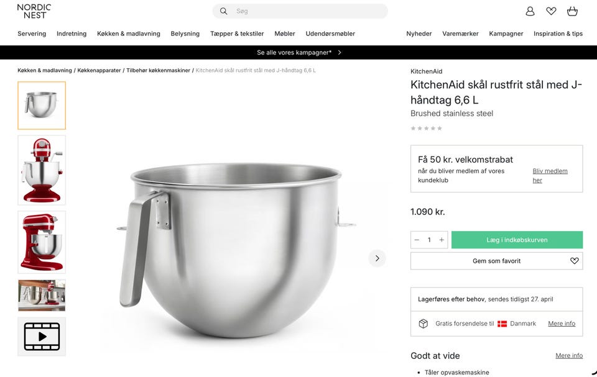597x377 pixels.
Task: Open the 'Køkken & madlavning' menu
Action: [x=129, y=34]
